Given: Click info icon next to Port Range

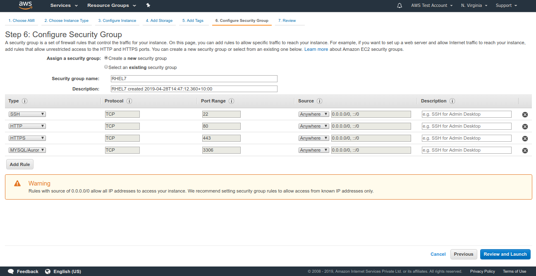Looking at the screenshot, I should click(x=231, y=101).
